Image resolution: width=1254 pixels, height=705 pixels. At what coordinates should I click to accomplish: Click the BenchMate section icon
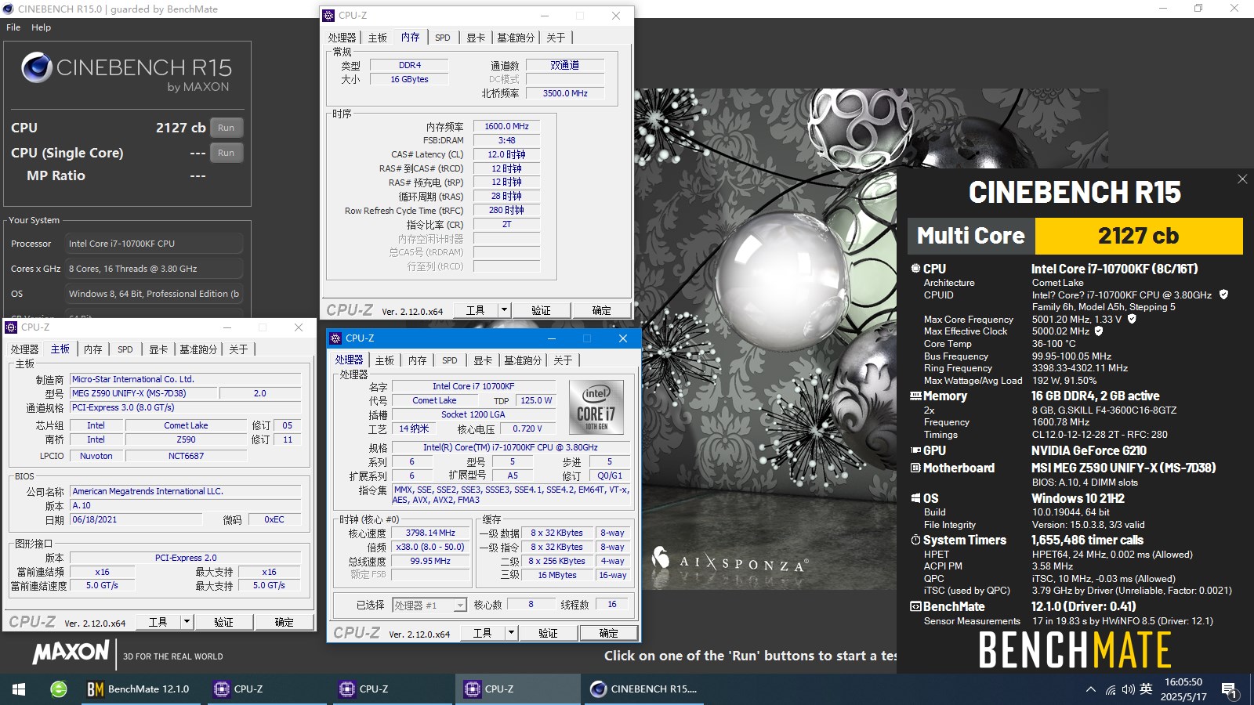pyautogui.click(x=915, y=606)
